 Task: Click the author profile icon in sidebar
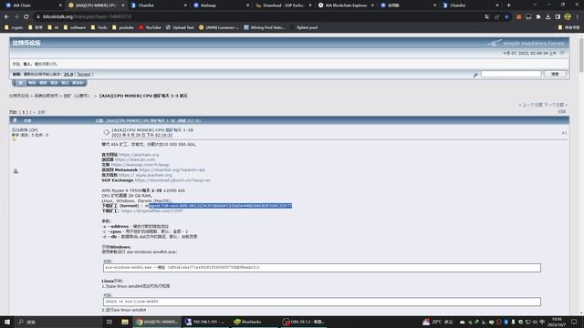point(16,171)
